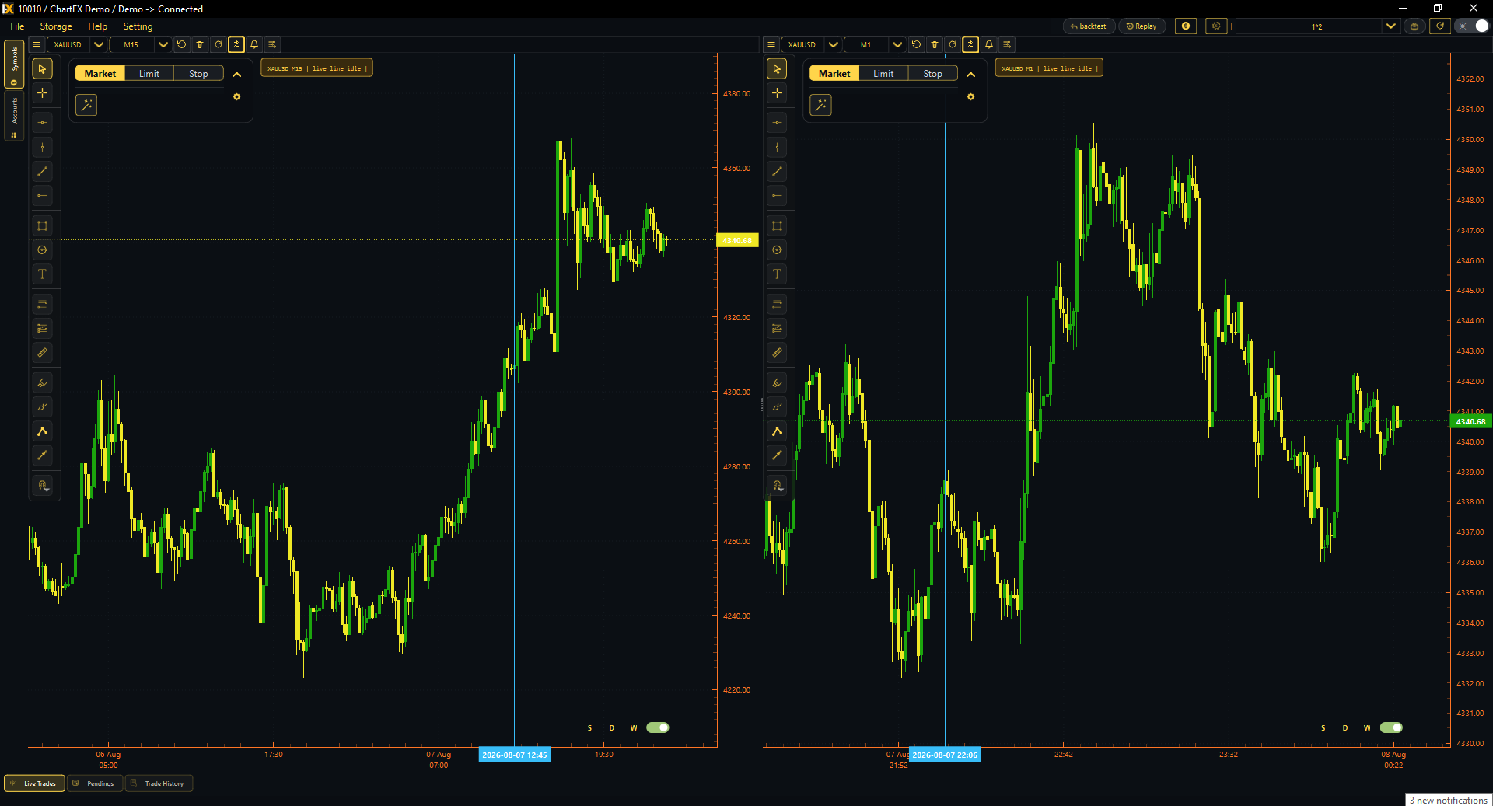Choose horizontal line tool in left chart
The width and height of the screenshot is (1493, 806).
tap(43, 123)
